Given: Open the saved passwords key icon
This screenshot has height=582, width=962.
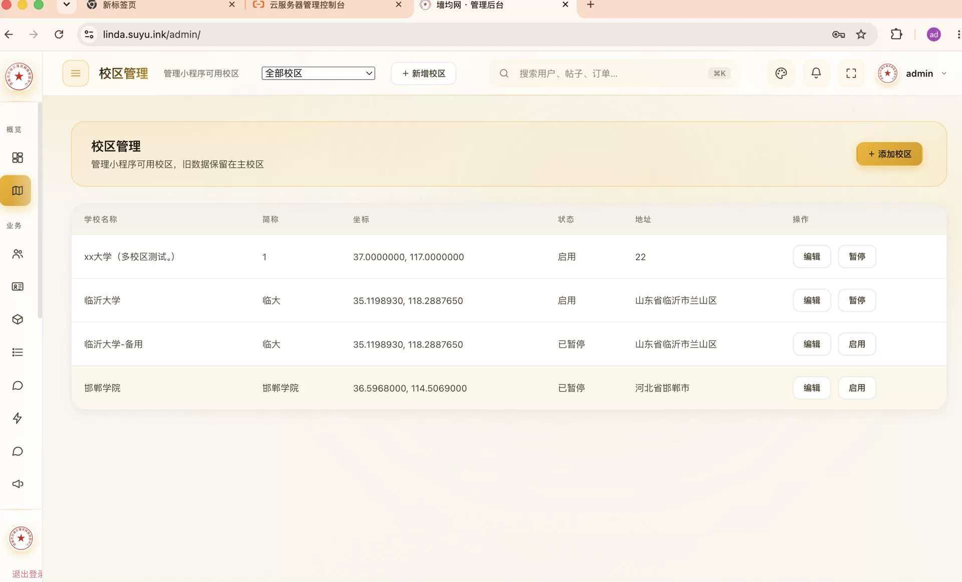Looking at the screenshot, I should coord(838,34).
